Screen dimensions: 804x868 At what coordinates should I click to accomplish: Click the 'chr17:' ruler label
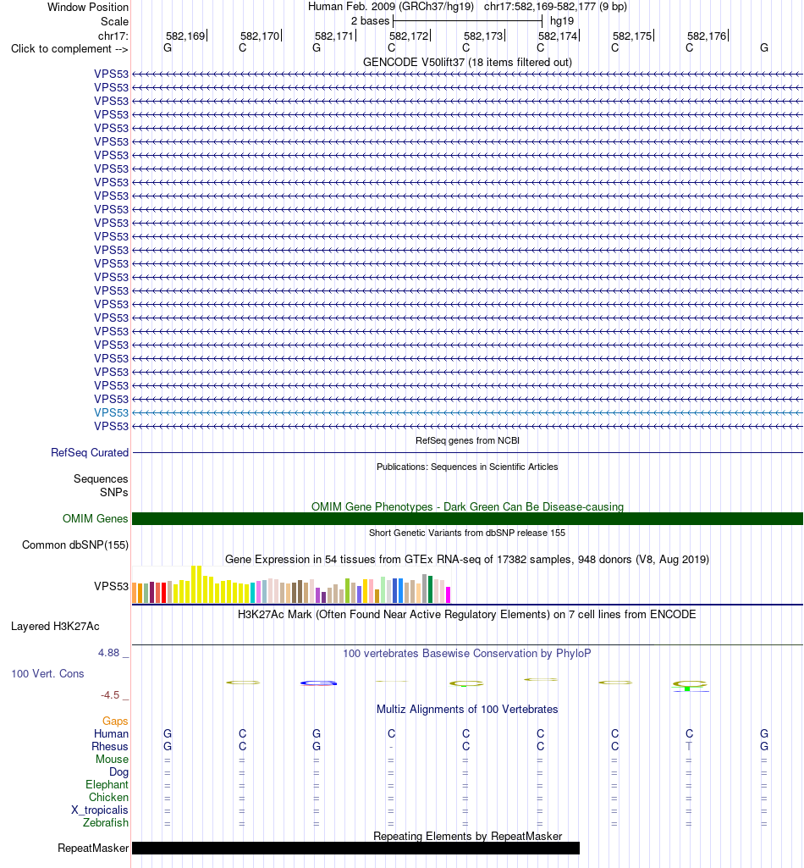pos(113,36)
